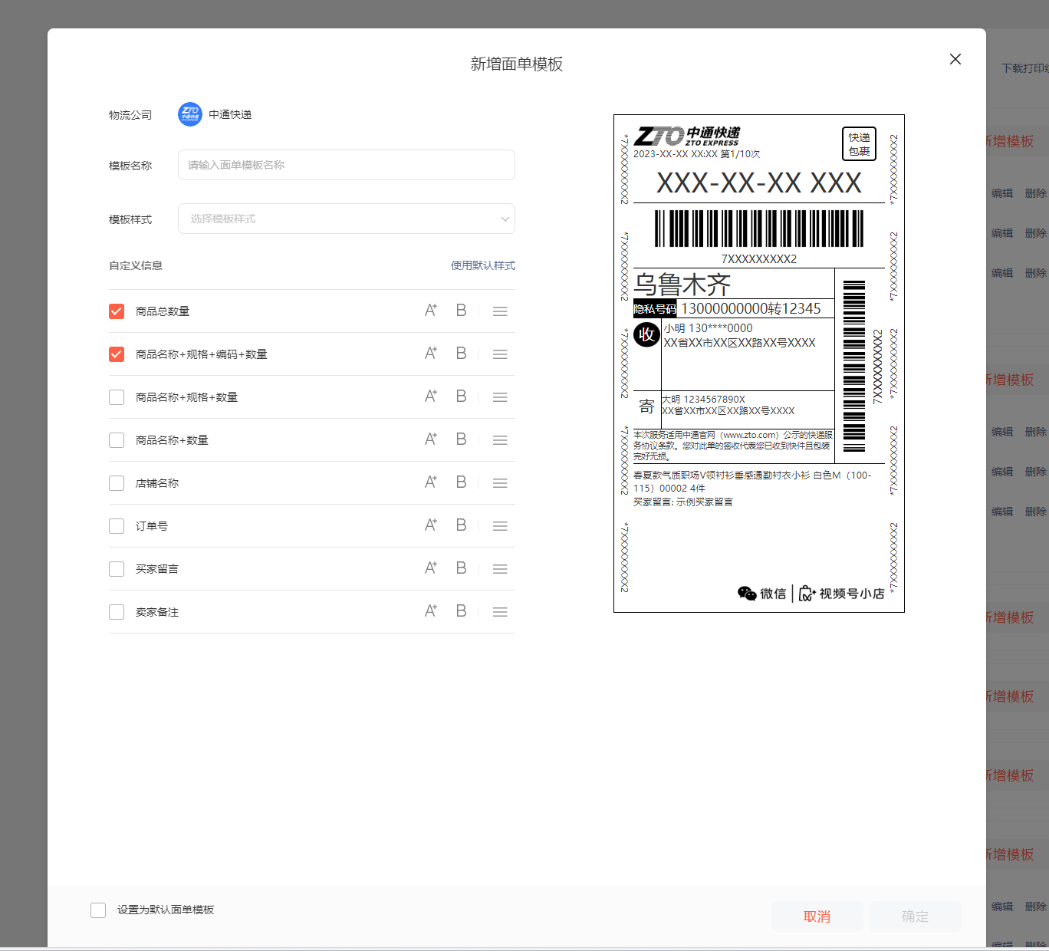
Task: Toggle bold for 商品名称+规格+数量 row
Action: click(x=461, y=397)
